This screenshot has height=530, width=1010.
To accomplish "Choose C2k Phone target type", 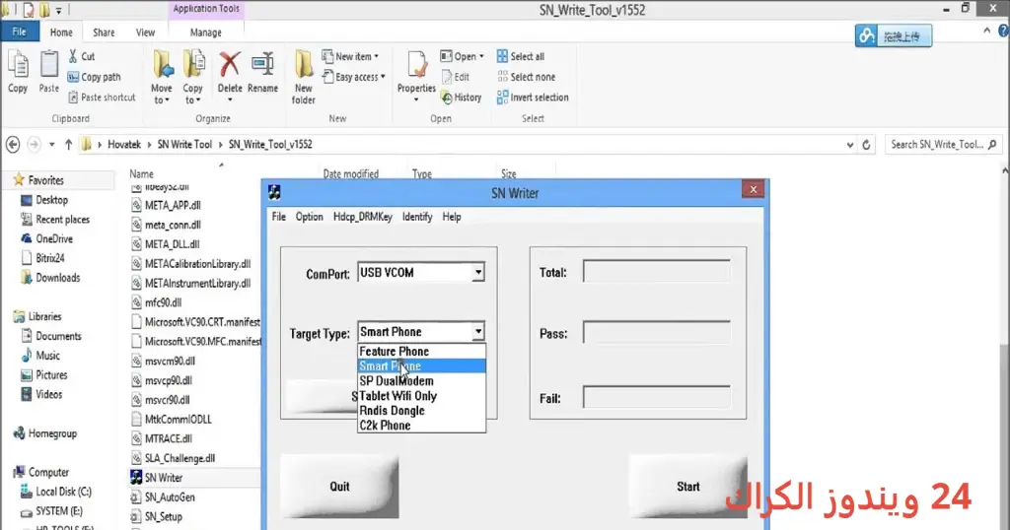I will 421,426.
